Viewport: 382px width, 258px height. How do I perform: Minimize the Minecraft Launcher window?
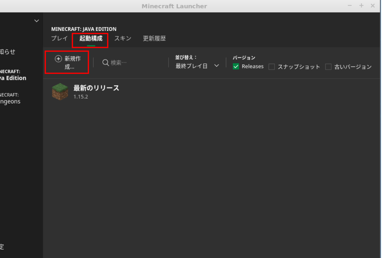pyautogui.click(x=350, y=6)
